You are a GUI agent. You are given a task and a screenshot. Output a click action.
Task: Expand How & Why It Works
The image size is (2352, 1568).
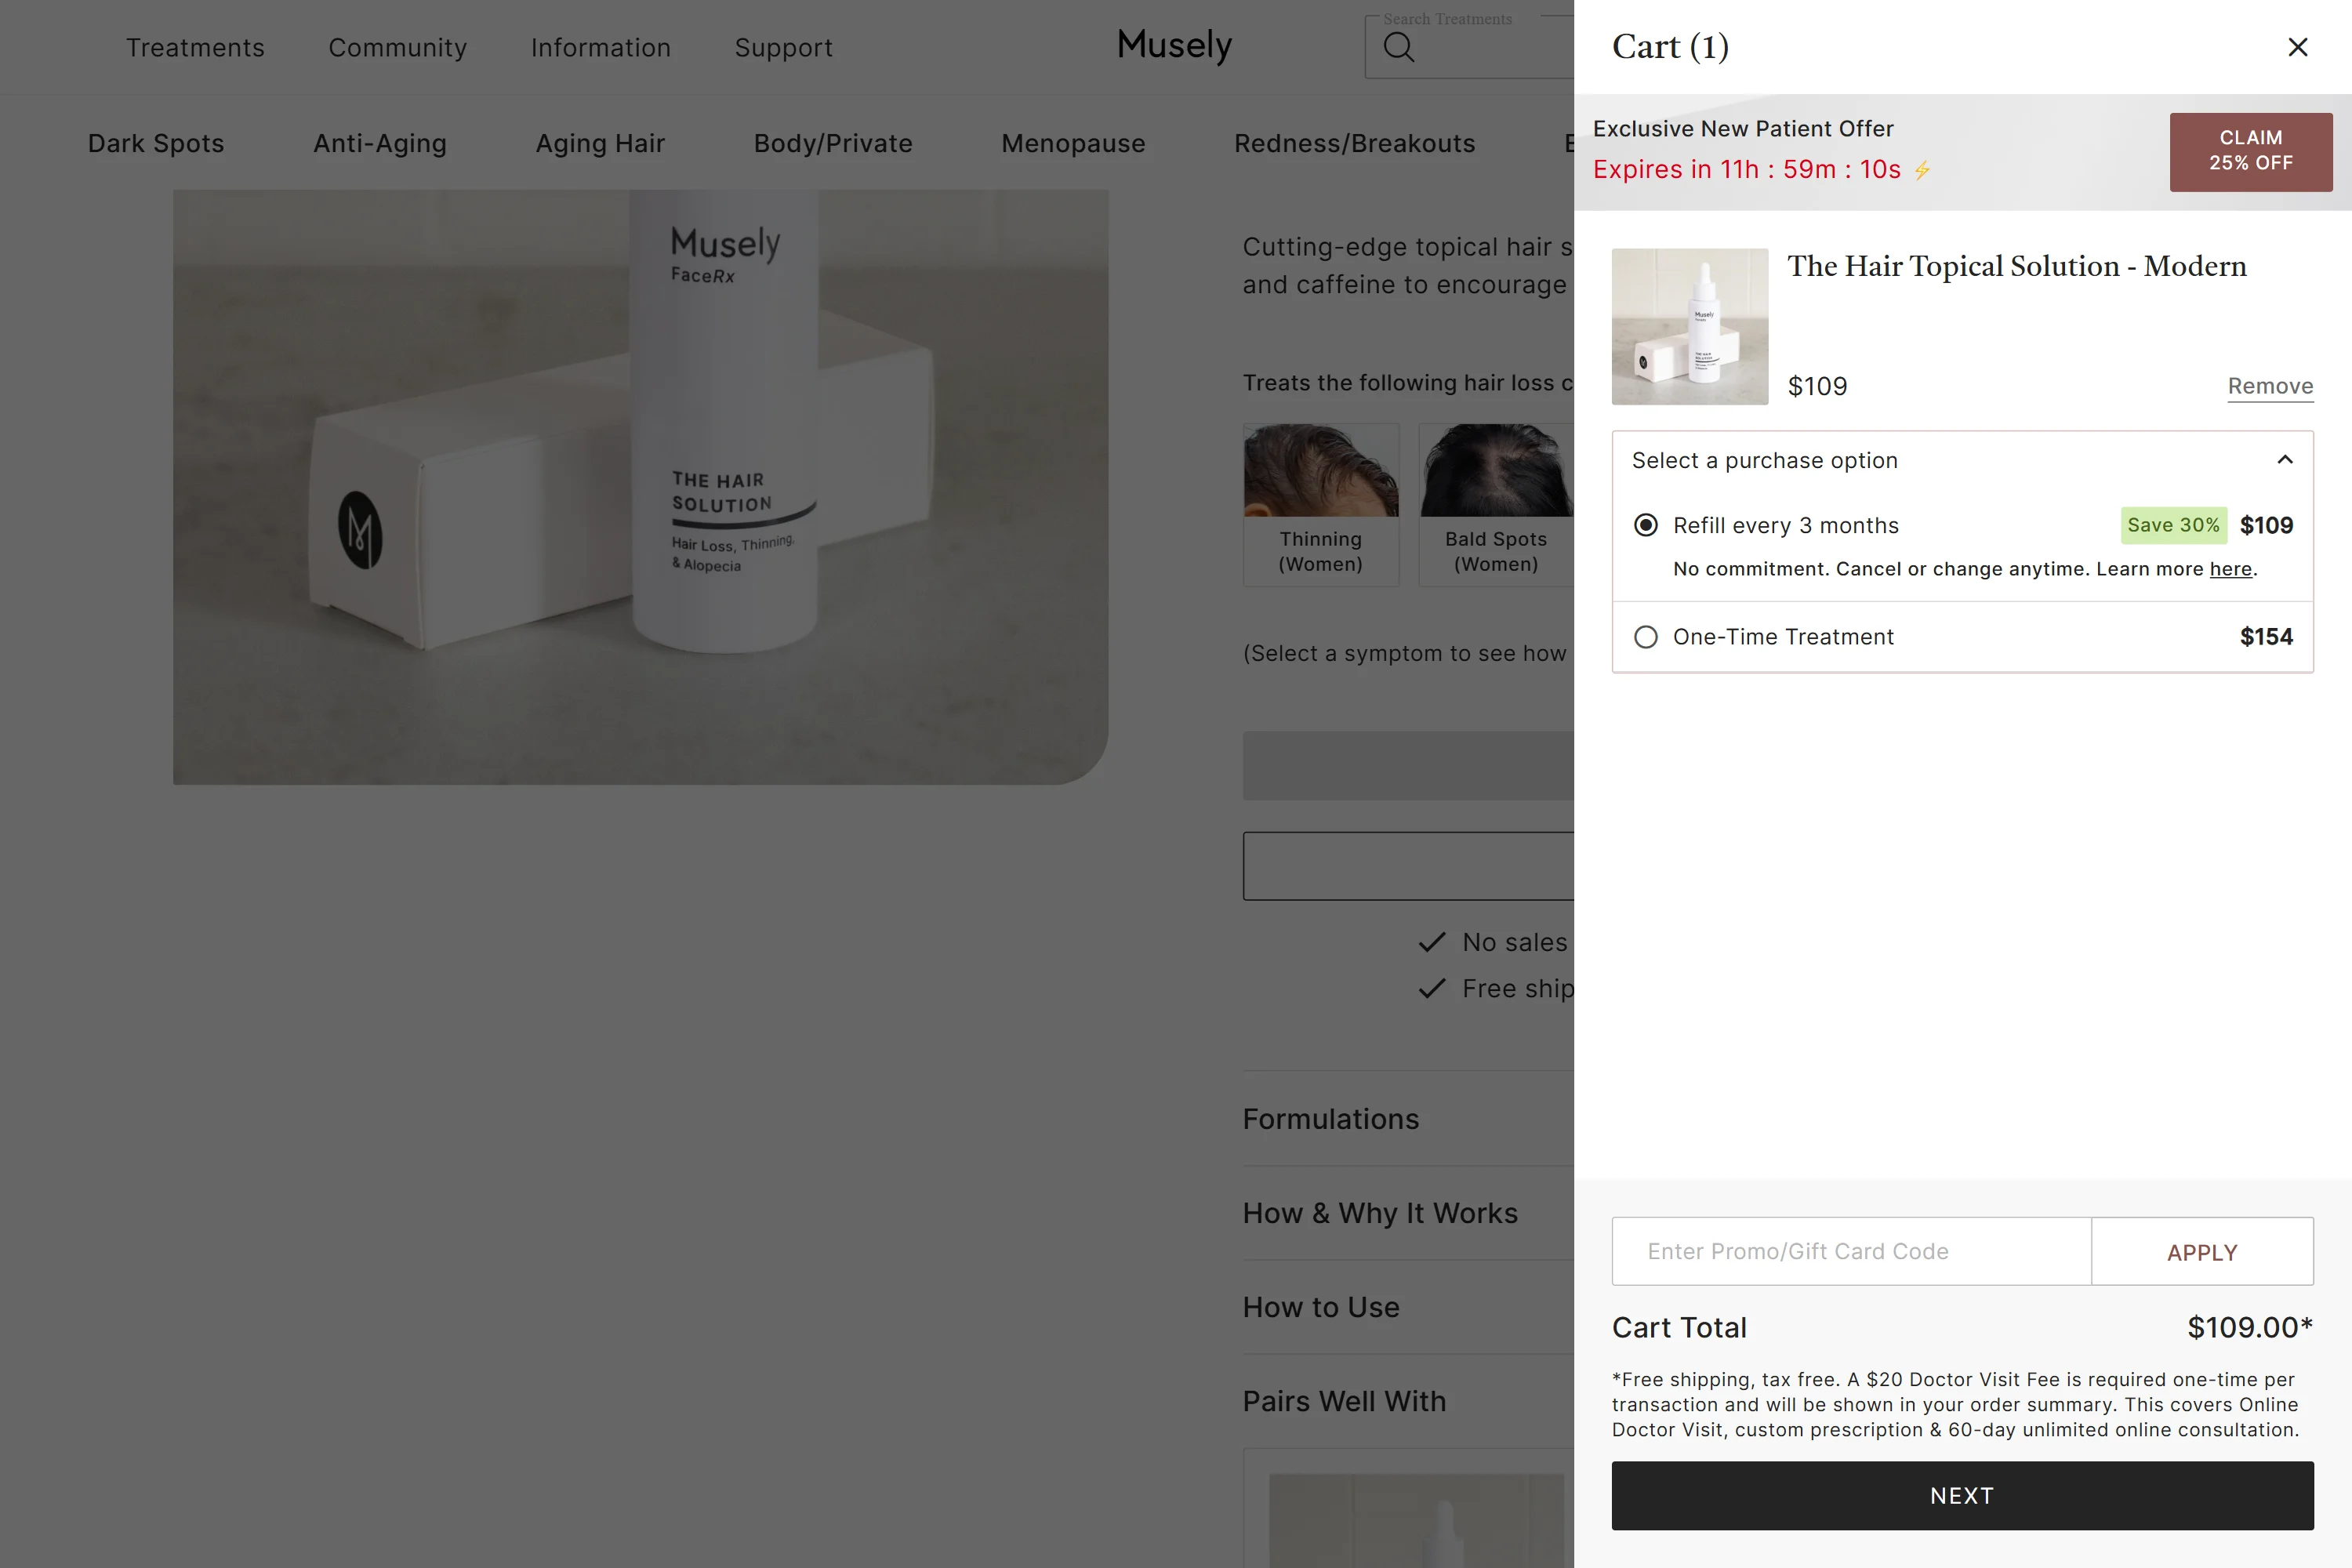click(x=1379, y=1213)
